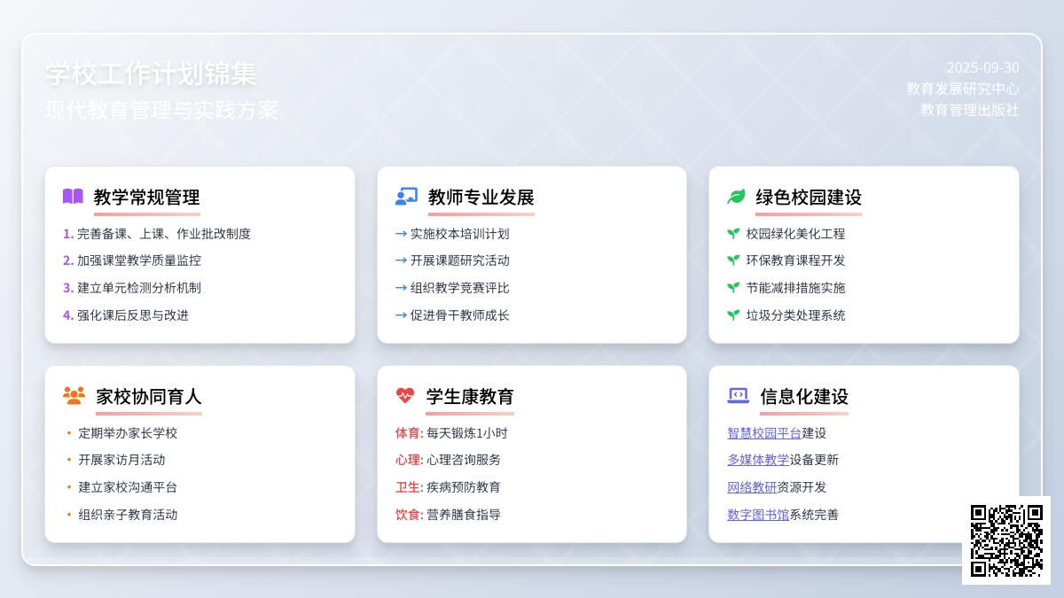
Task: Click the 体育 label in 学生康教育 card
Action: tap(408, 433)
